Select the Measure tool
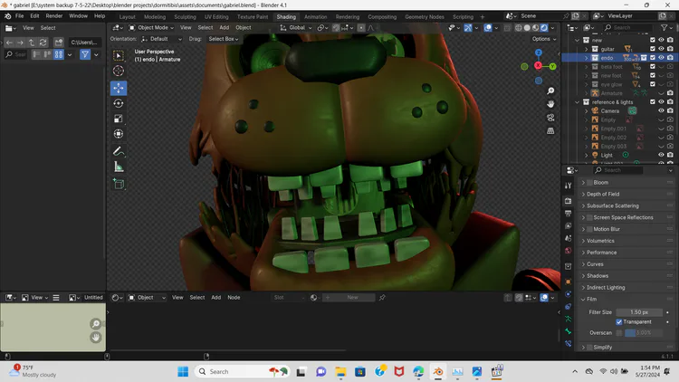 (119, 167)
